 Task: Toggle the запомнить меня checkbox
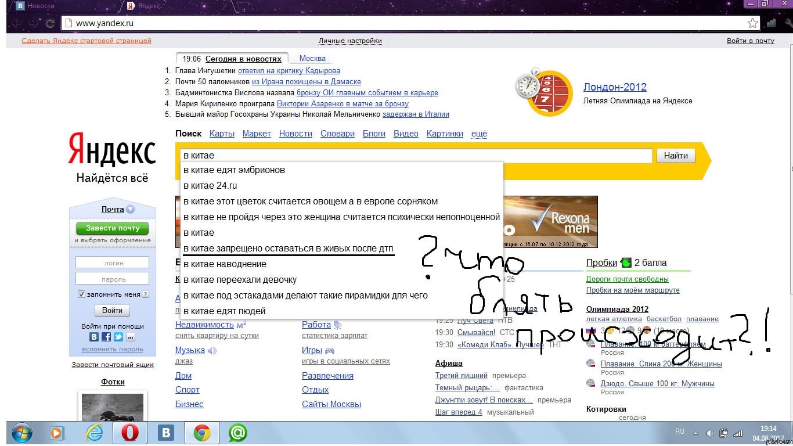click(x=82, y=294)
